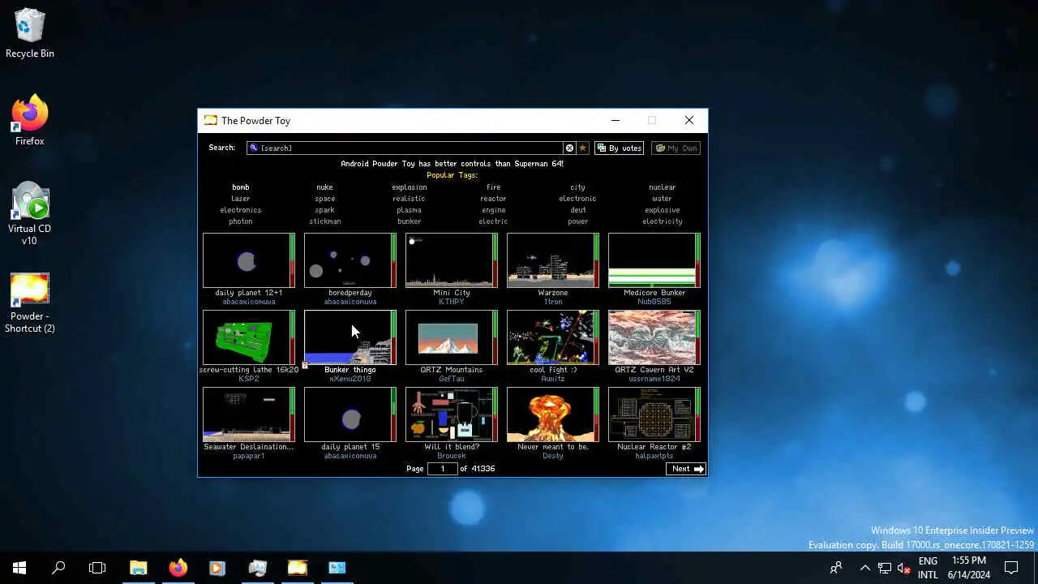The height and width of the screenshot is (584, 1038).
Task: Select the reactor tag
Action: click(494, 199)
